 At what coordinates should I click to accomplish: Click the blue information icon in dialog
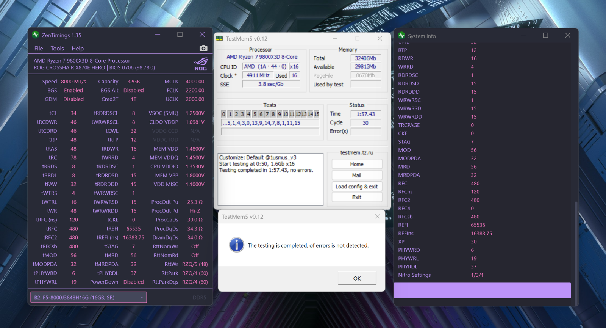(237, 245)
